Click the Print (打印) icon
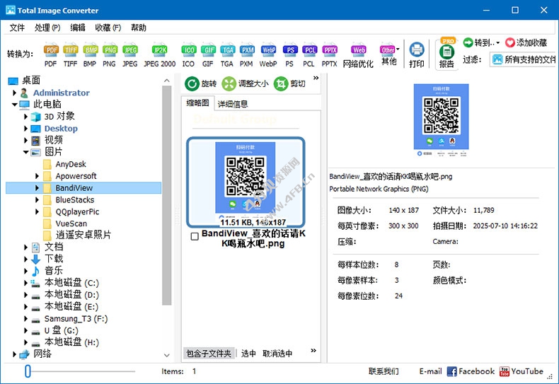The image size is (559, 384). tap(416, 54)
